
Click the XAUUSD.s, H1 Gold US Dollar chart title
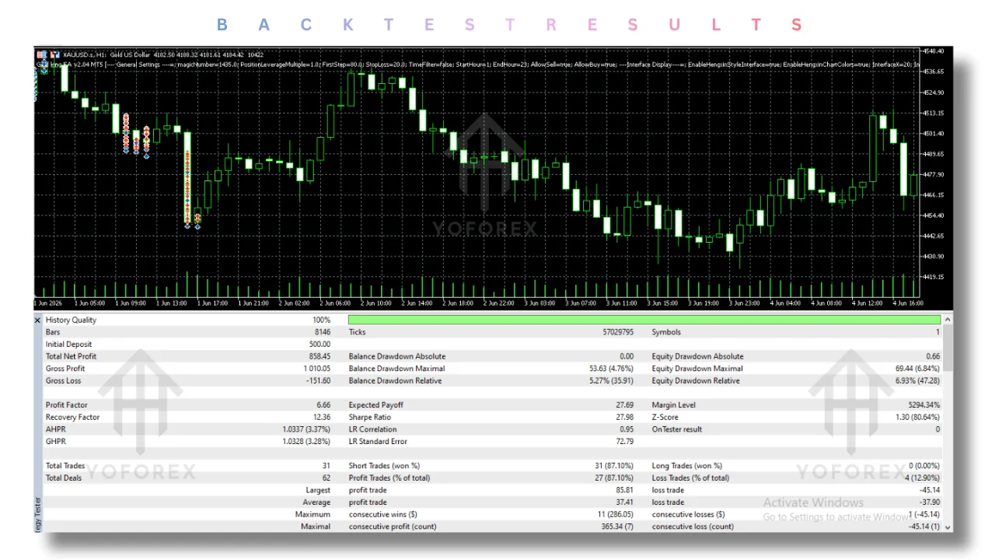(x=107, y=54)
